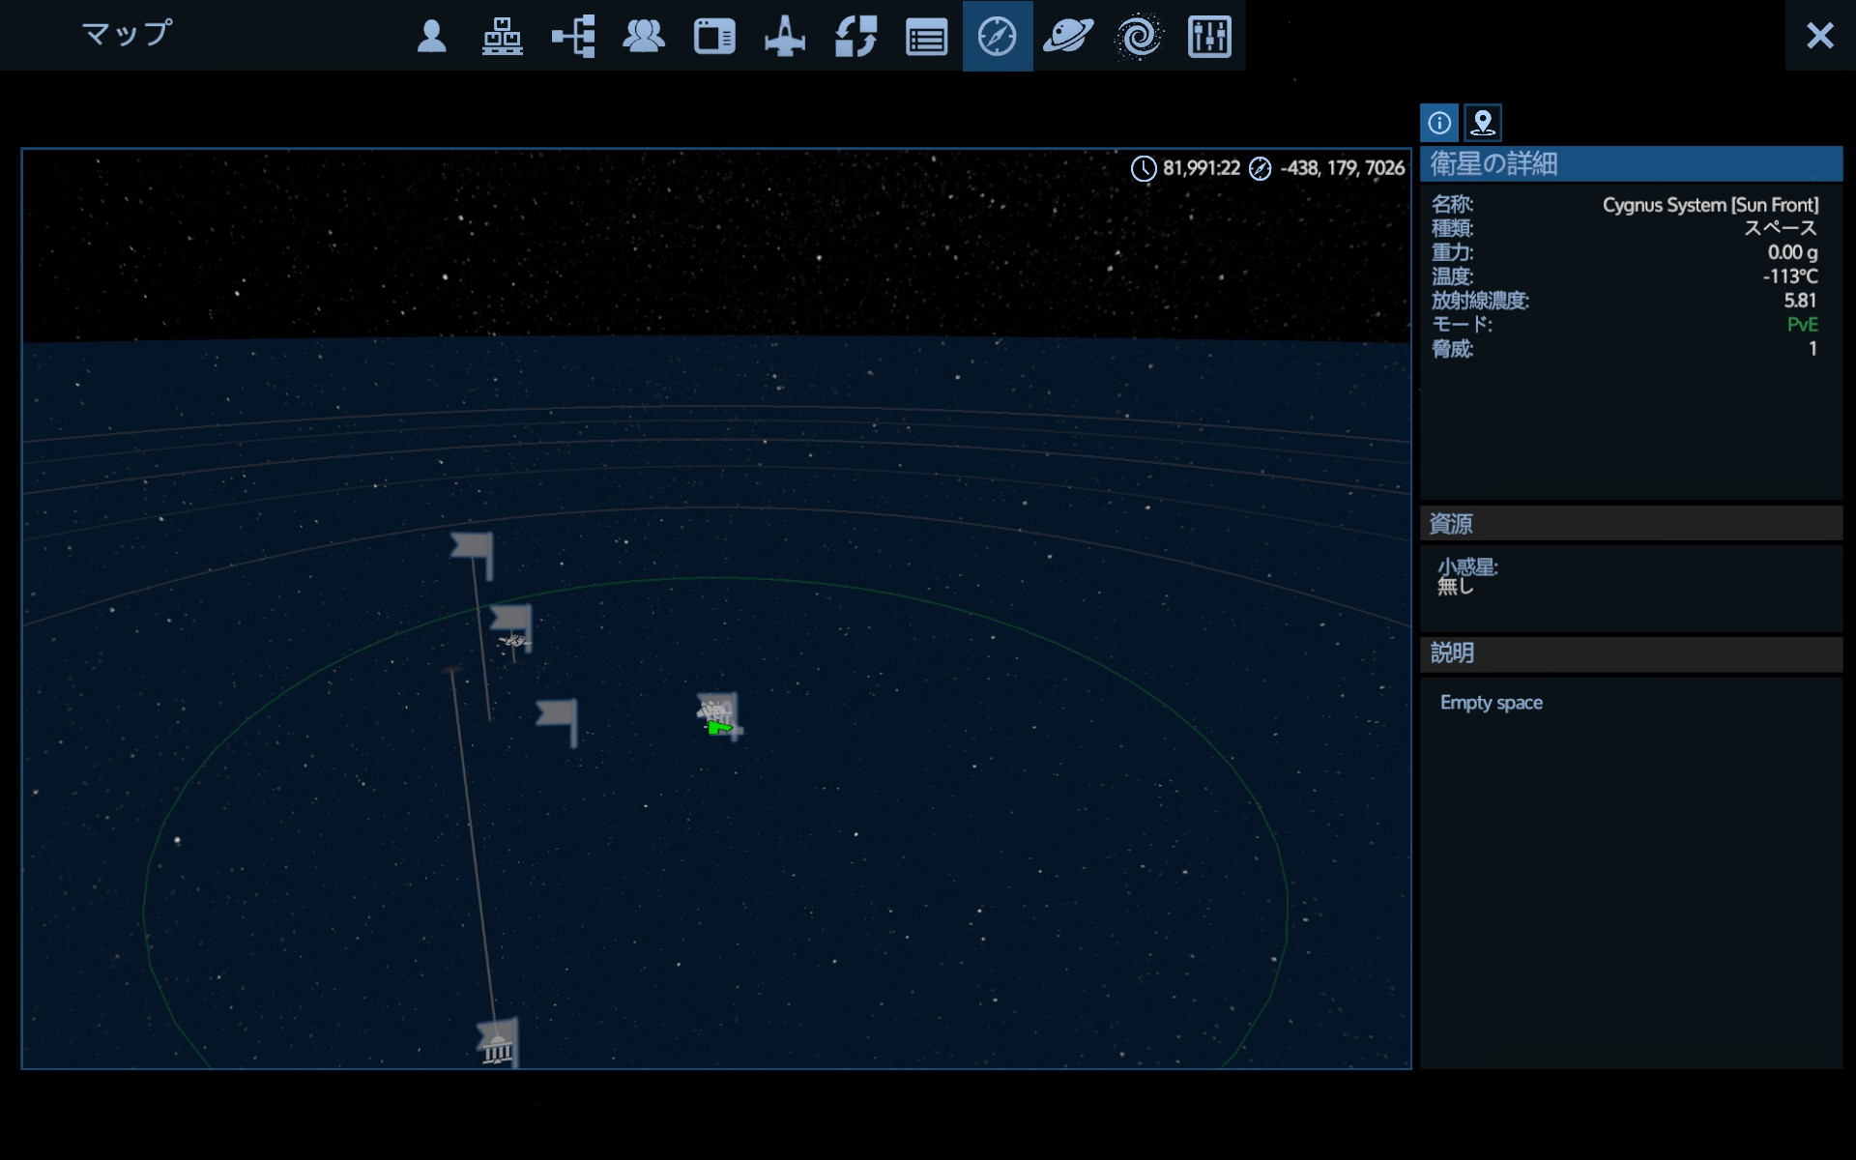Select the compass sector map tab
The height and width of the screenshot is (1160, 1856).
pos(997,37)
